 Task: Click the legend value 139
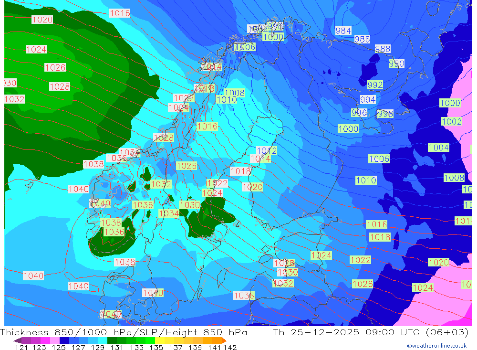[x=195, y=347]
